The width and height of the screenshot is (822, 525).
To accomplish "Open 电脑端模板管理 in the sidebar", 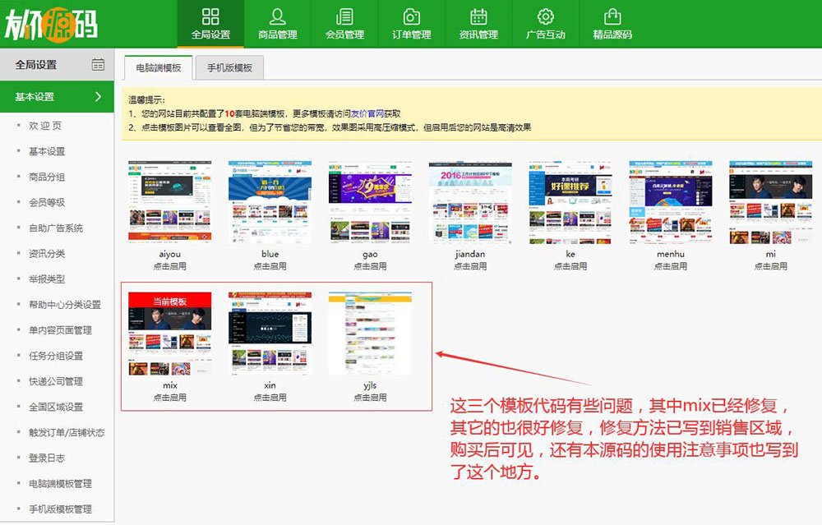I will (x=60, y=484).
